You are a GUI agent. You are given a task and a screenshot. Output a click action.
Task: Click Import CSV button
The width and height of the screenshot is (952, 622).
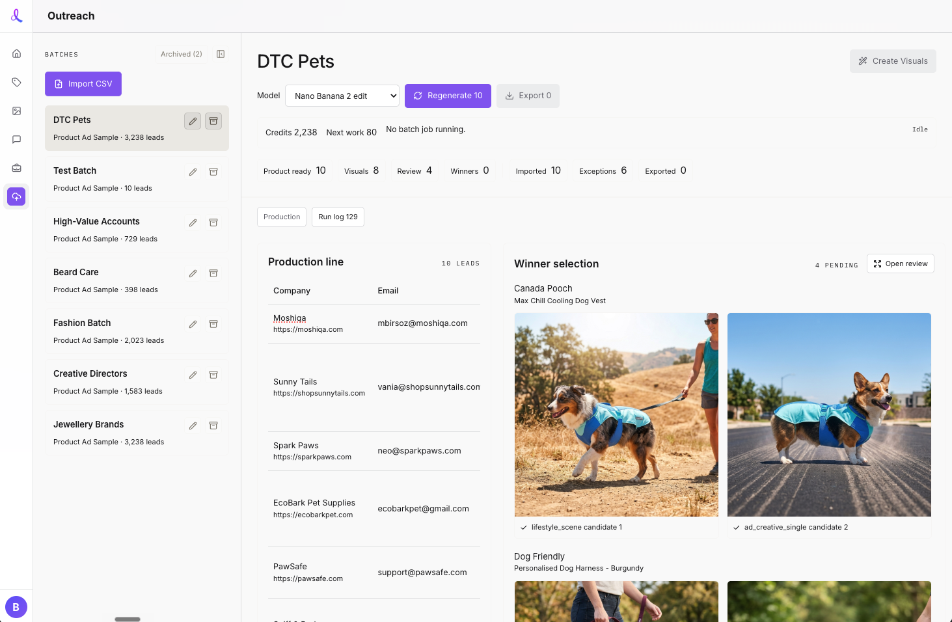coord(83,84)
